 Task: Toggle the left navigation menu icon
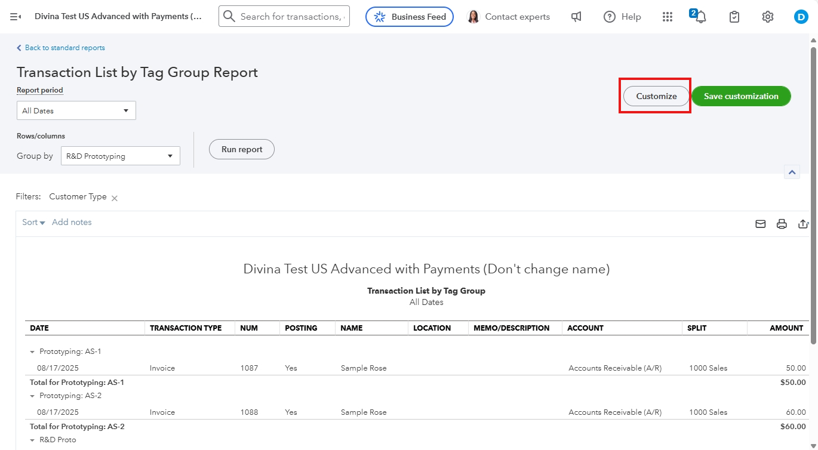click(x=16, y=17)
